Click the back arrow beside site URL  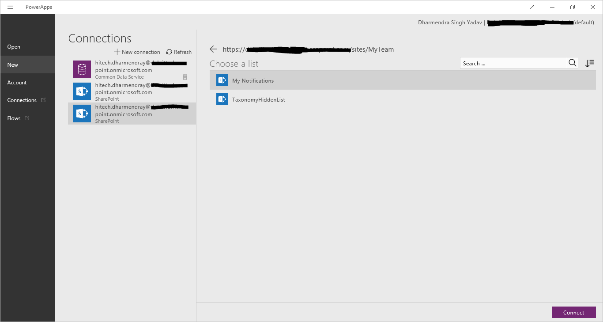pyautogui.click(x=214, y=49)
